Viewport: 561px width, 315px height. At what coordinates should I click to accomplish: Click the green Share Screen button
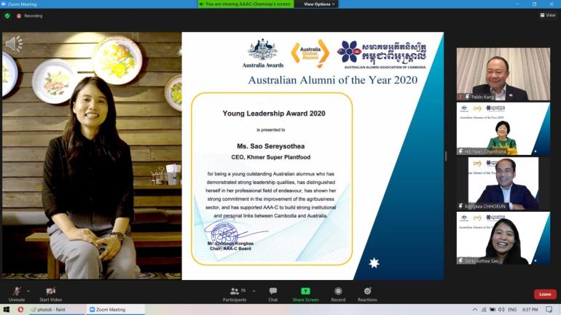tap(305, 295)
